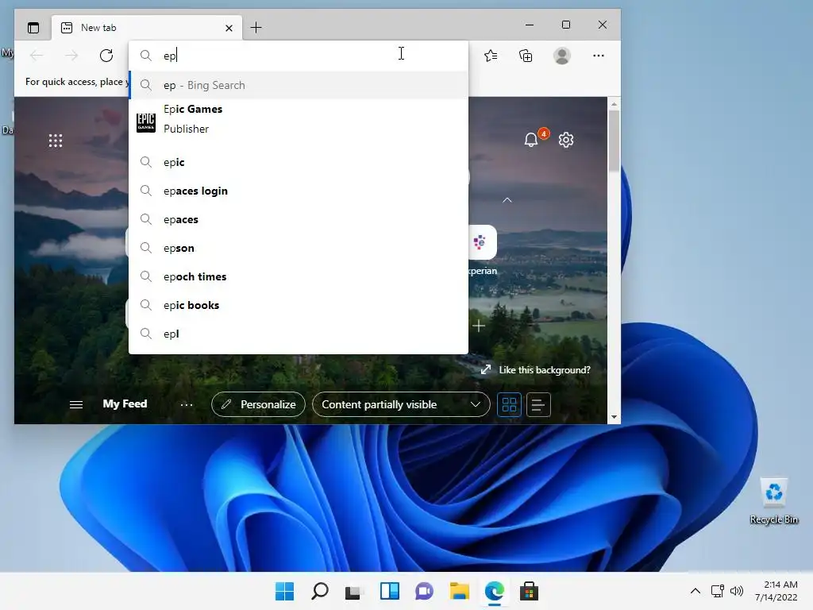Open taskbar Search magnifier
This screenshot has height=610, width=813.
319,591
